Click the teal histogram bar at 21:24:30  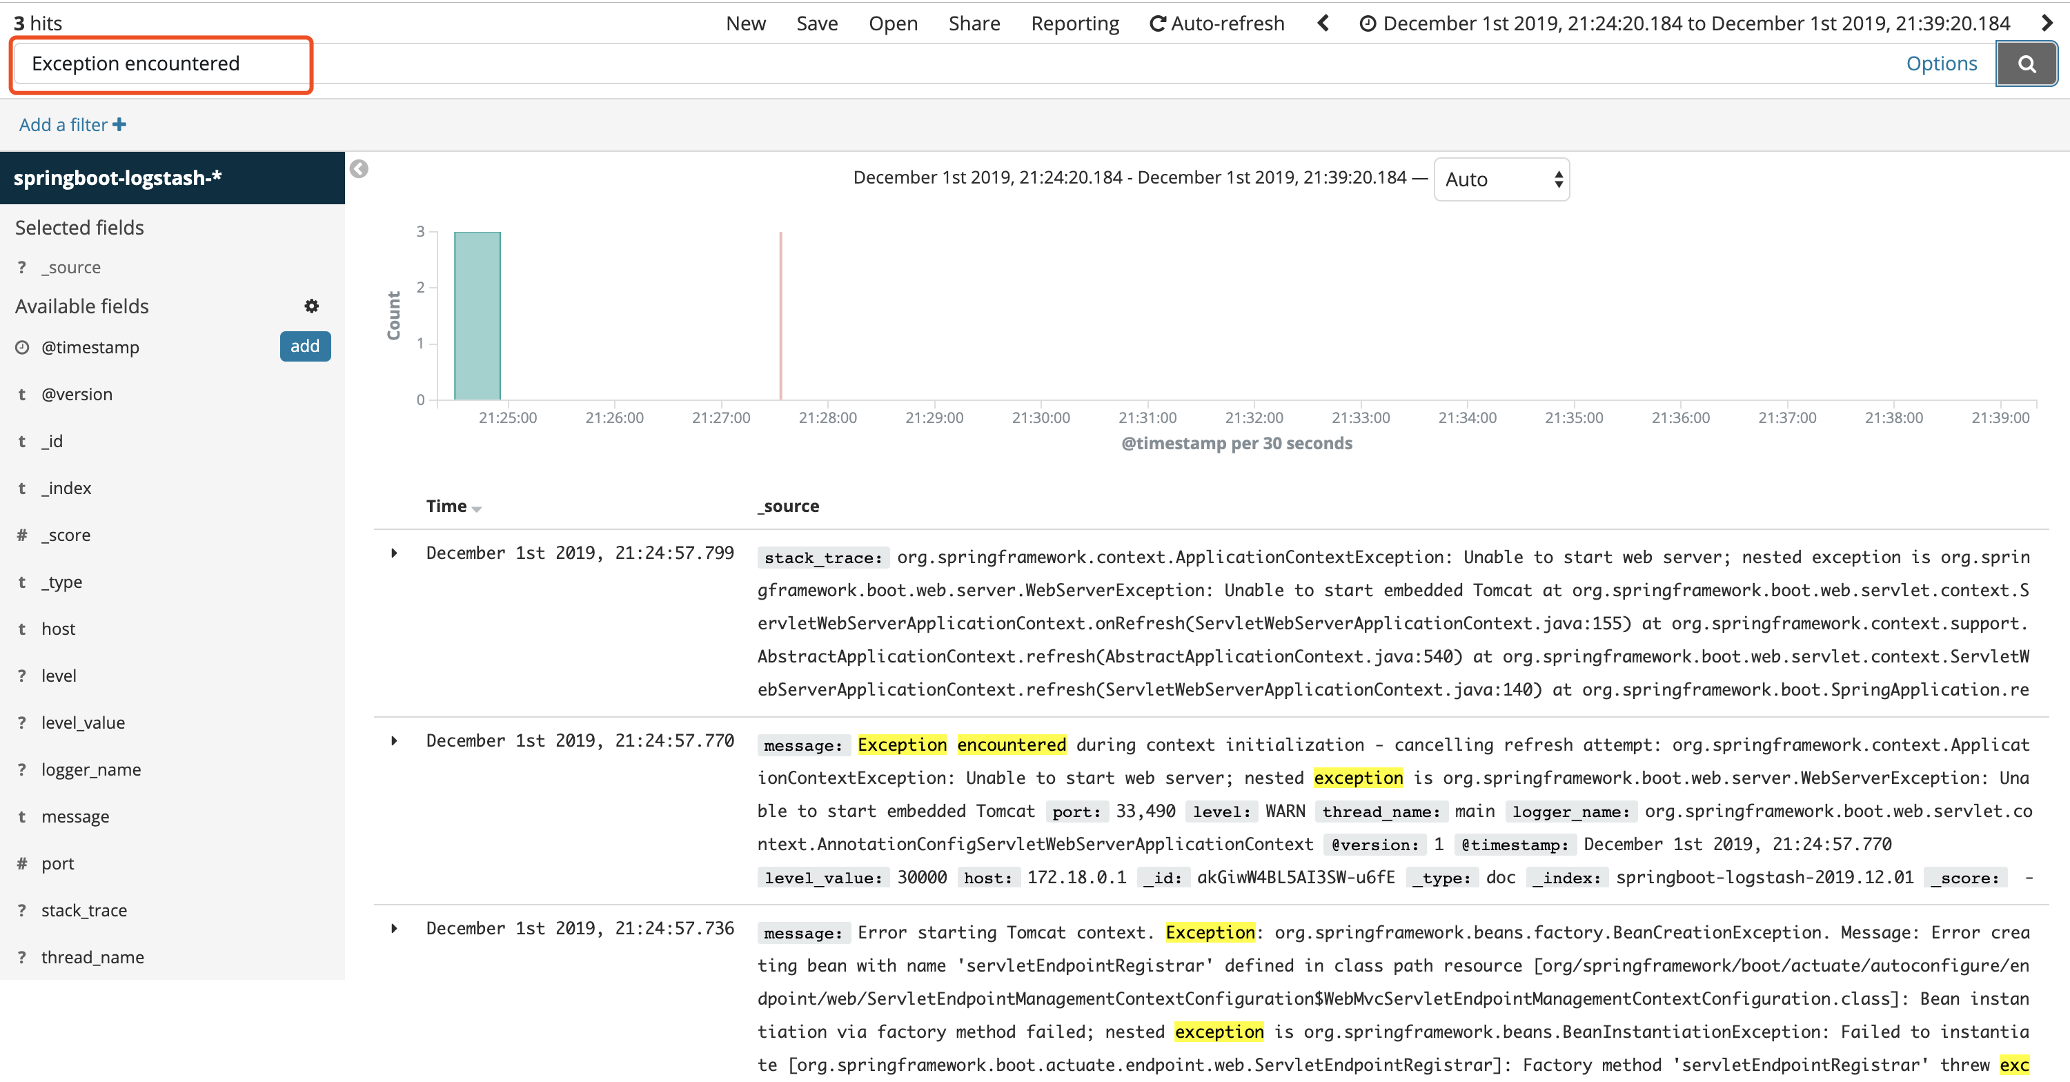pos(477,315)
